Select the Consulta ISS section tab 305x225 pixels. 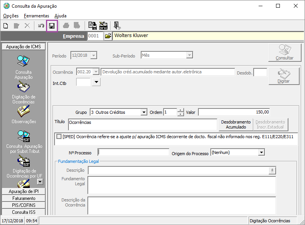[24, 212]
